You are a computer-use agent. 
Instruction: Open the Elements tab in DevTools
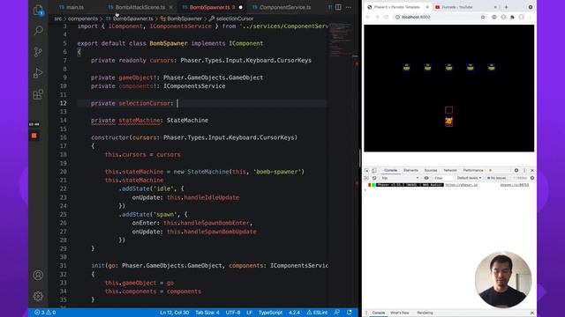pyautogui.click(x=411, y=170)
